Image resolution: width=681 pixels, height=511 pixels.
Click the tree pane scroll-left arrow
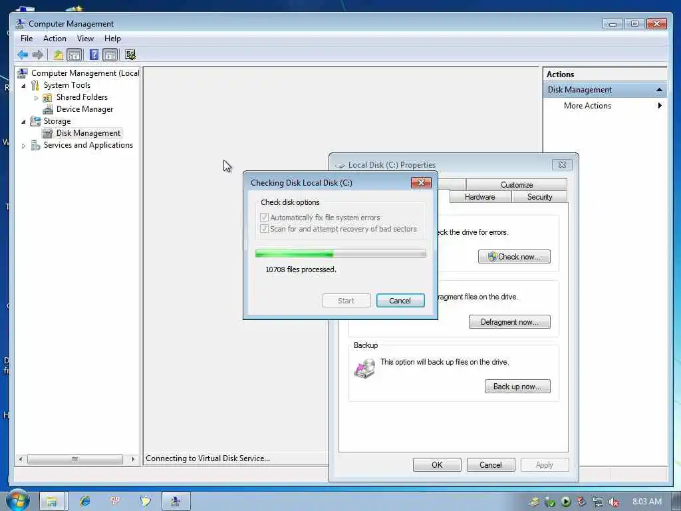[x=21, y=459]
